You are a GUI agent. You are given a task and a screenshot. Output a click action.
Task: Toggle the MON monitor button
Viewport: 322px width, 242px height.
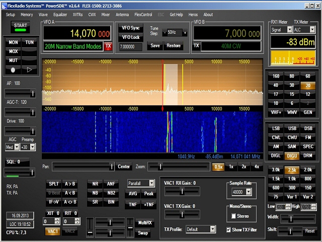tap(13, 42)
